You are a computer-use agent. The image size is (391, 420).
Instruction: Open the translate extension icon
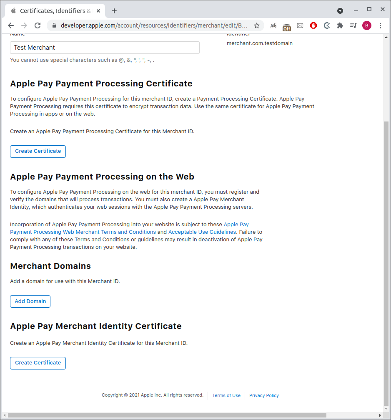[273, 25]
